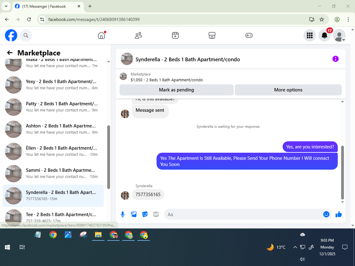The image size is (355, 266).
Task: Open the Sammi conversation
Action: click(53, 174)
